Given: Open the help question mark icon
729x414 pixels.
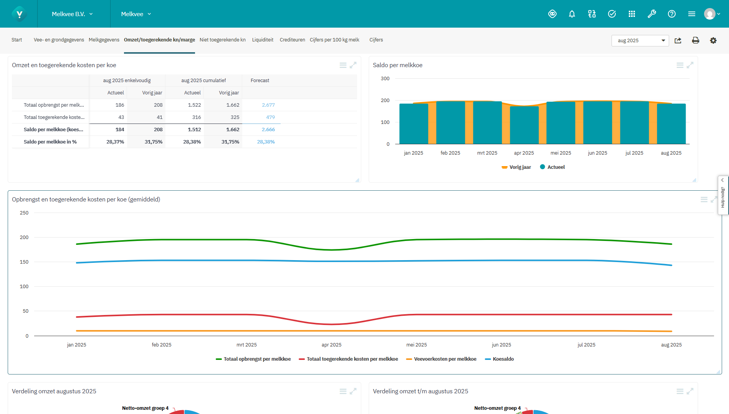Looking at the screenshot, I should pos(671,14).
